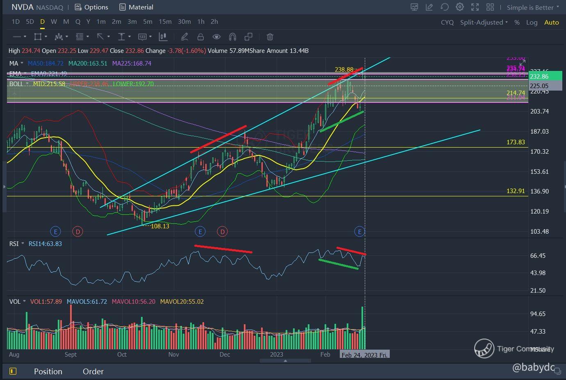566x380 pixels.
Task: Open the chart monitor icon in header
Action: pyautogui.click(x=414, y=7)
